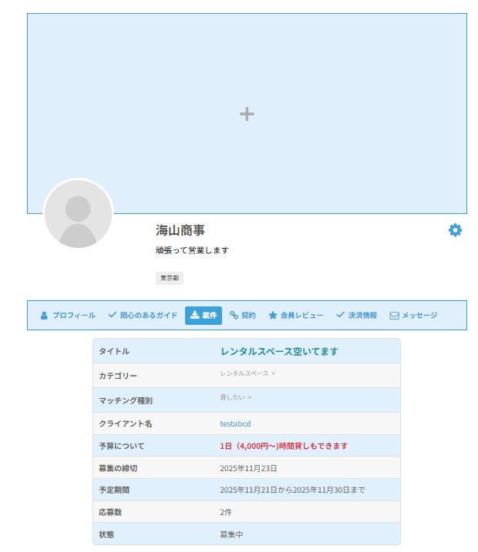Open settings via the gear icon

455,230
